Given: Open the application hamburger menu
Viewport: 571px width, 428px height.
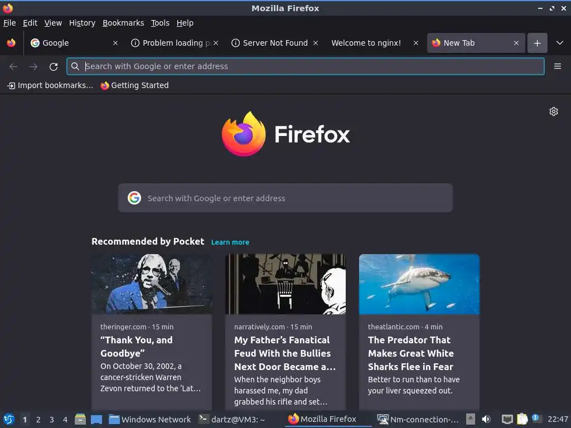Looking at the screenshot, I should (557, 66).
